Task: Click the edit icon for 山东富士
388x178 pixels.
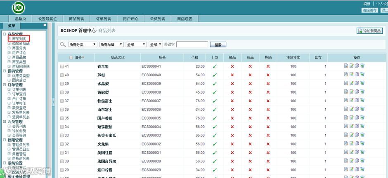Action: (x=351, y=109)
